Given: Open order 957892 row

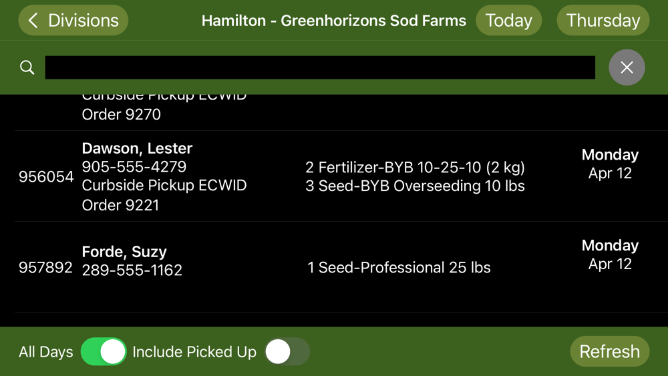Looking at the screenshot, I should tap(45, 268).
